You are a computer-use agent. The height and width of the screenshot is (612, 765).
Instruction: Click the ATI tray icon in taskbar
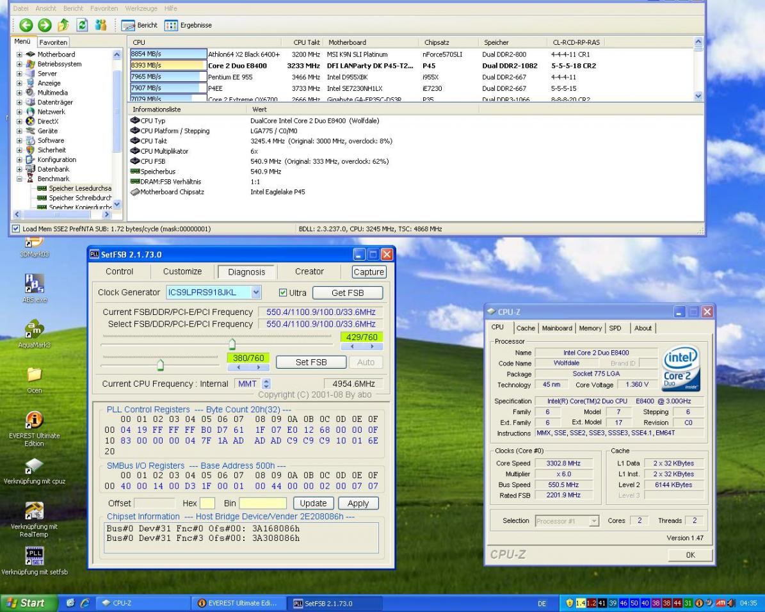pyautogui.click(x=721, y=603)
